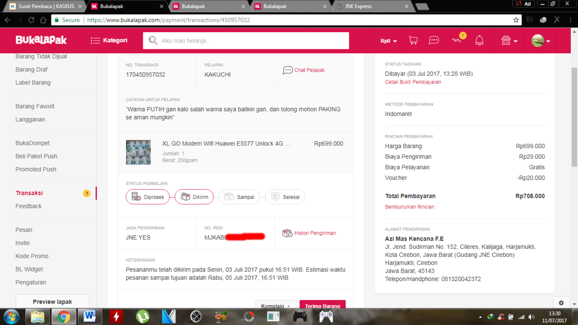Open the transactions arrows icon with badge
The image size is (578, 325).
pyautogui.click(x=457, y=40)
